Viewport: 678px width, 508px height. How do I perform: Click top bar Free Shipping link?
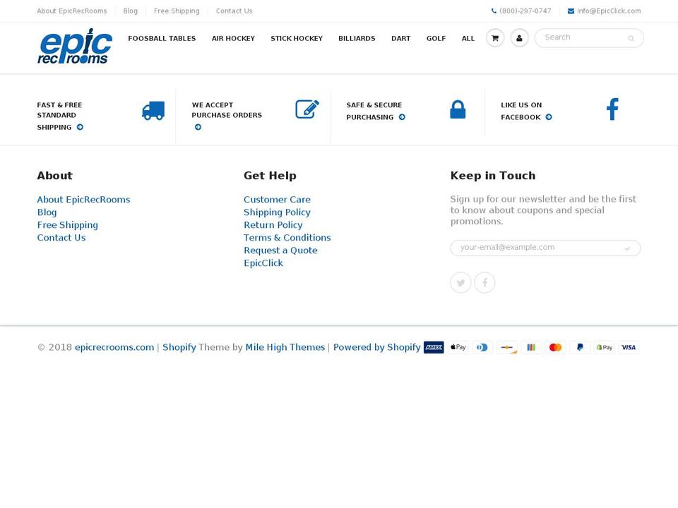point(177,11)
